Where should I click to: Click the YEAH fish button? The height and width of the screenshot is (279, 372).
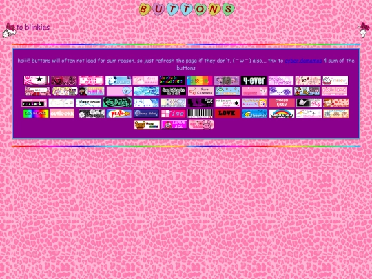pyautogui.click(x=119, y=114)
